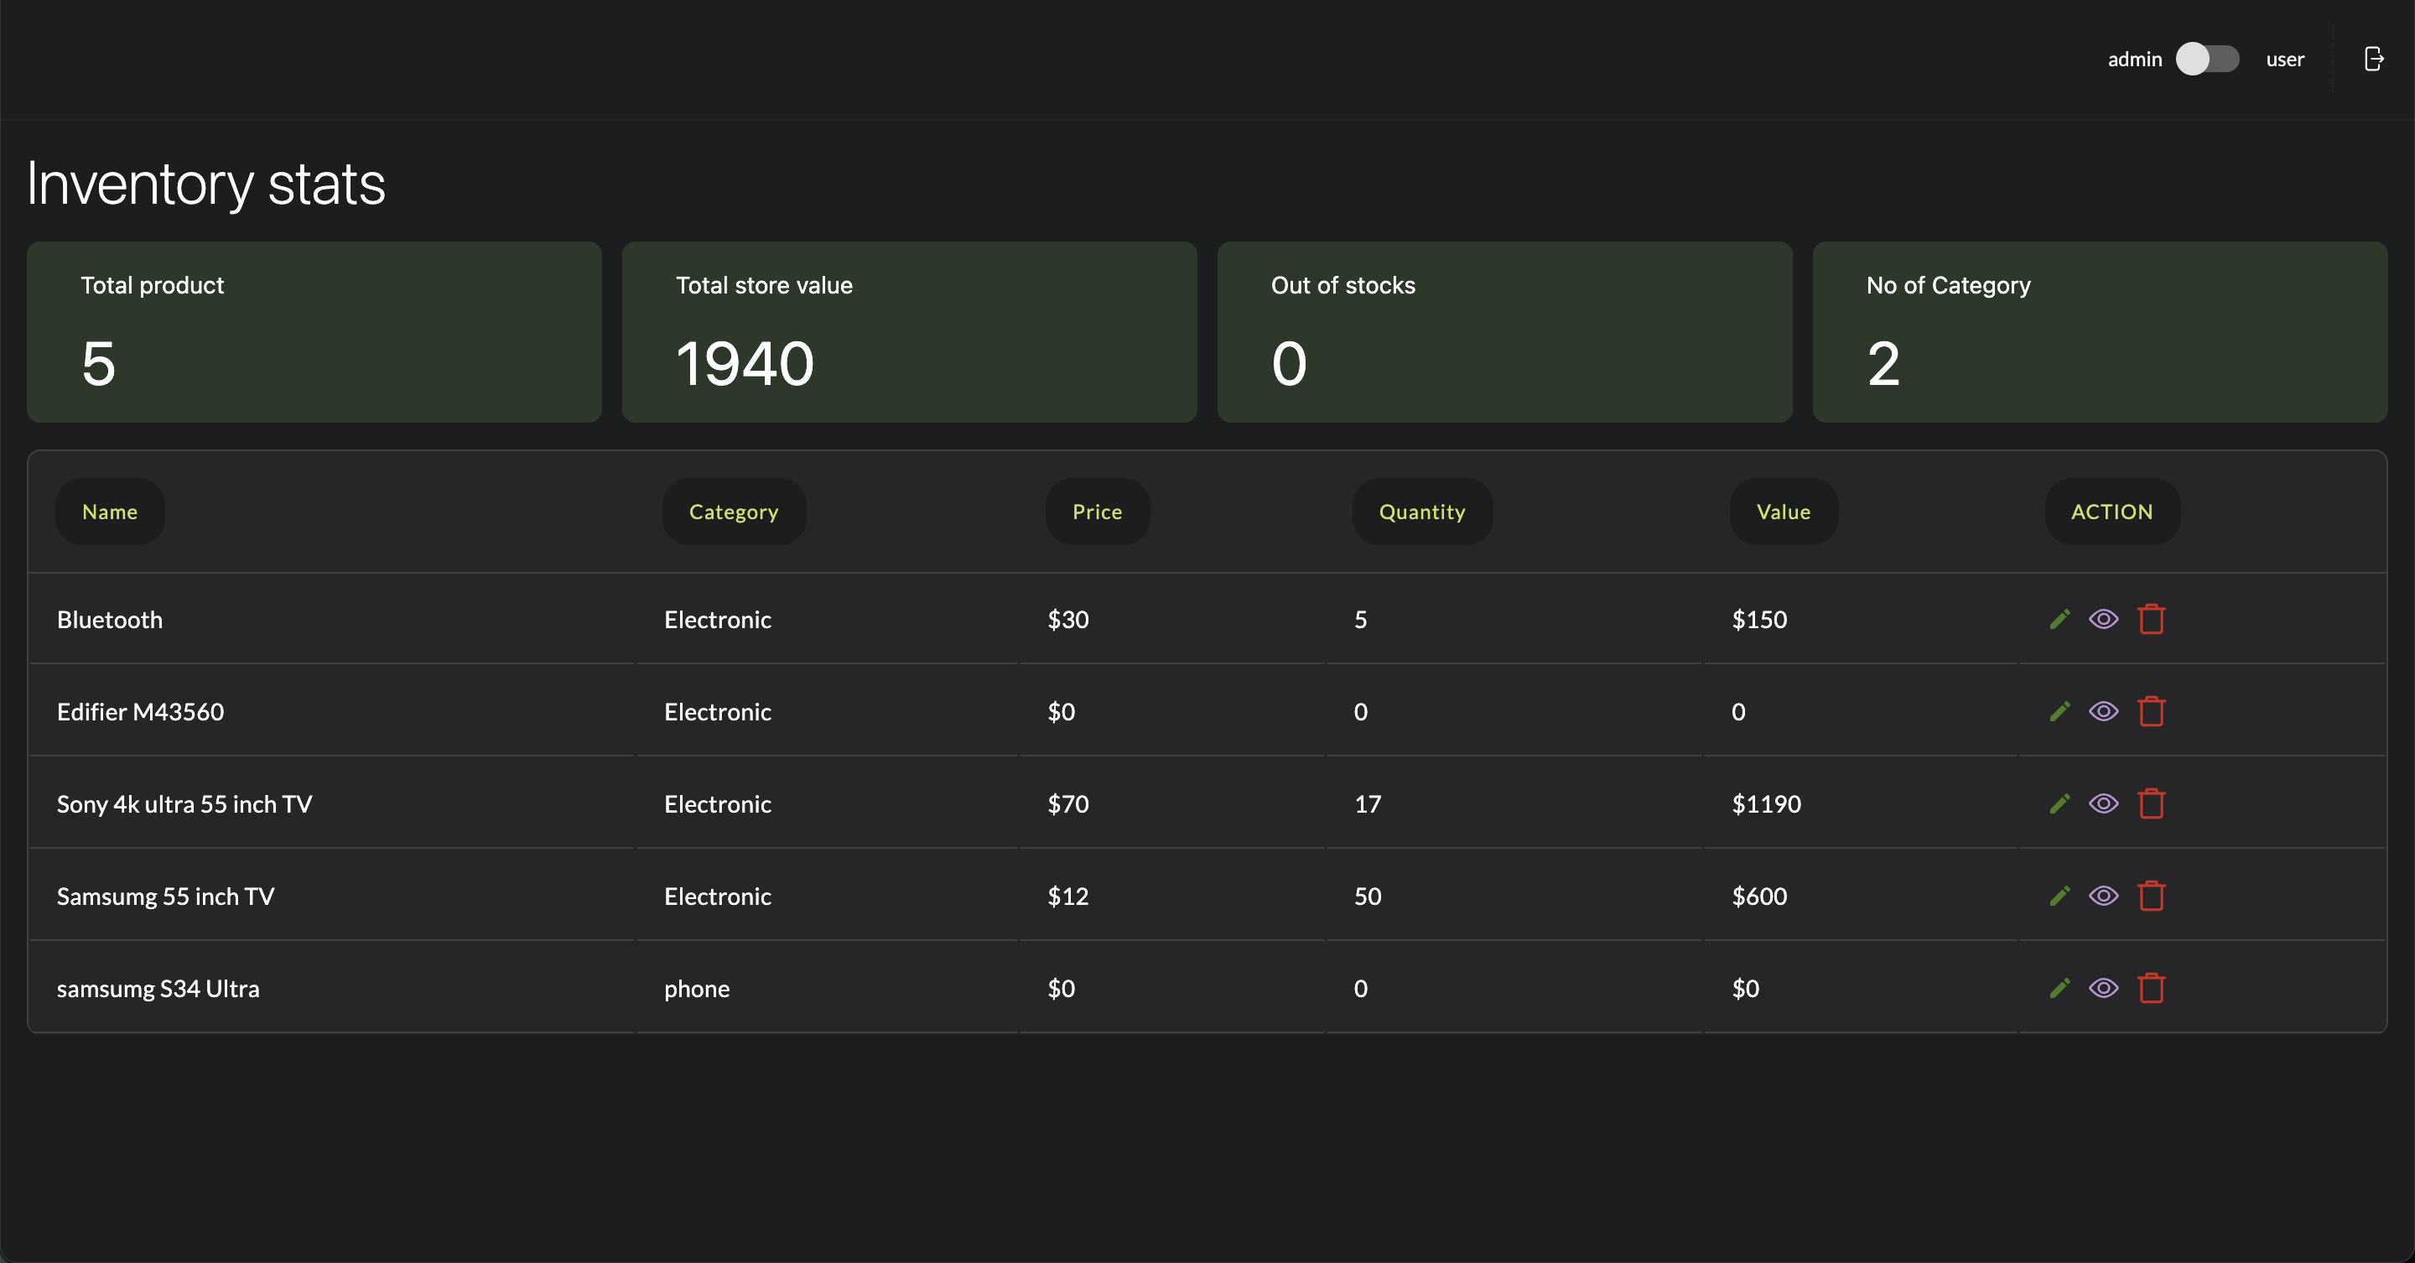Delete the Edifier M43560 row

(x=2151, y=712)
